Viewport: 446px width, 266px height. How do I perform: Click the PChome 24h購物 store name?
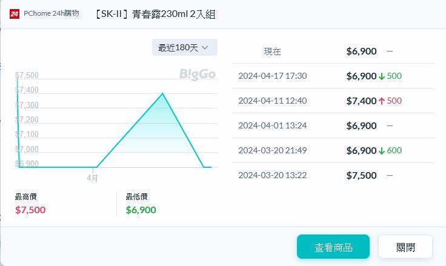pyautogui.click(x=52, y=13)
